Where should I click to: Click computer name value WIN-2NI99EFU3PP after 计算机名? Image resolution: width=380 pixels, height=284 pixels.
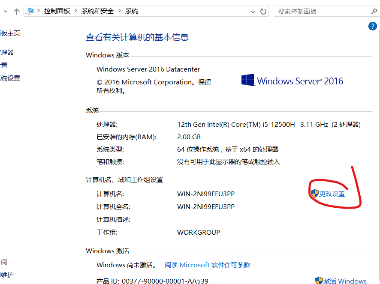[x=206, y=194]
